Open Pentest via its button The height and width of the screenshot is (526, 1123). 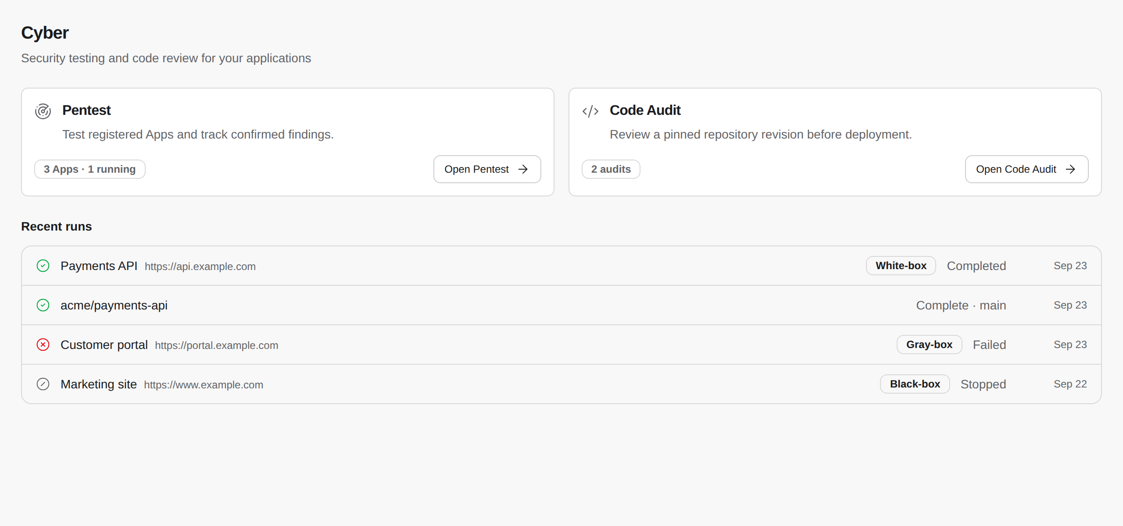[487, 169]
